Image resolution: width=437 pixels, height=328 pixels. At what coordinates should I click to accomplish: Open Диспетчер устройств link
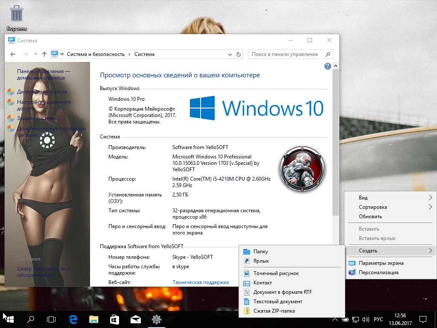42,92
